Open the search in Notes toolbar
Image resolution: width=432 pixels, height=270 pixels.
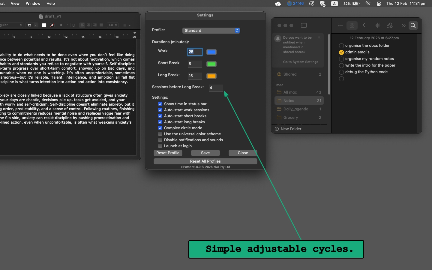413,25
